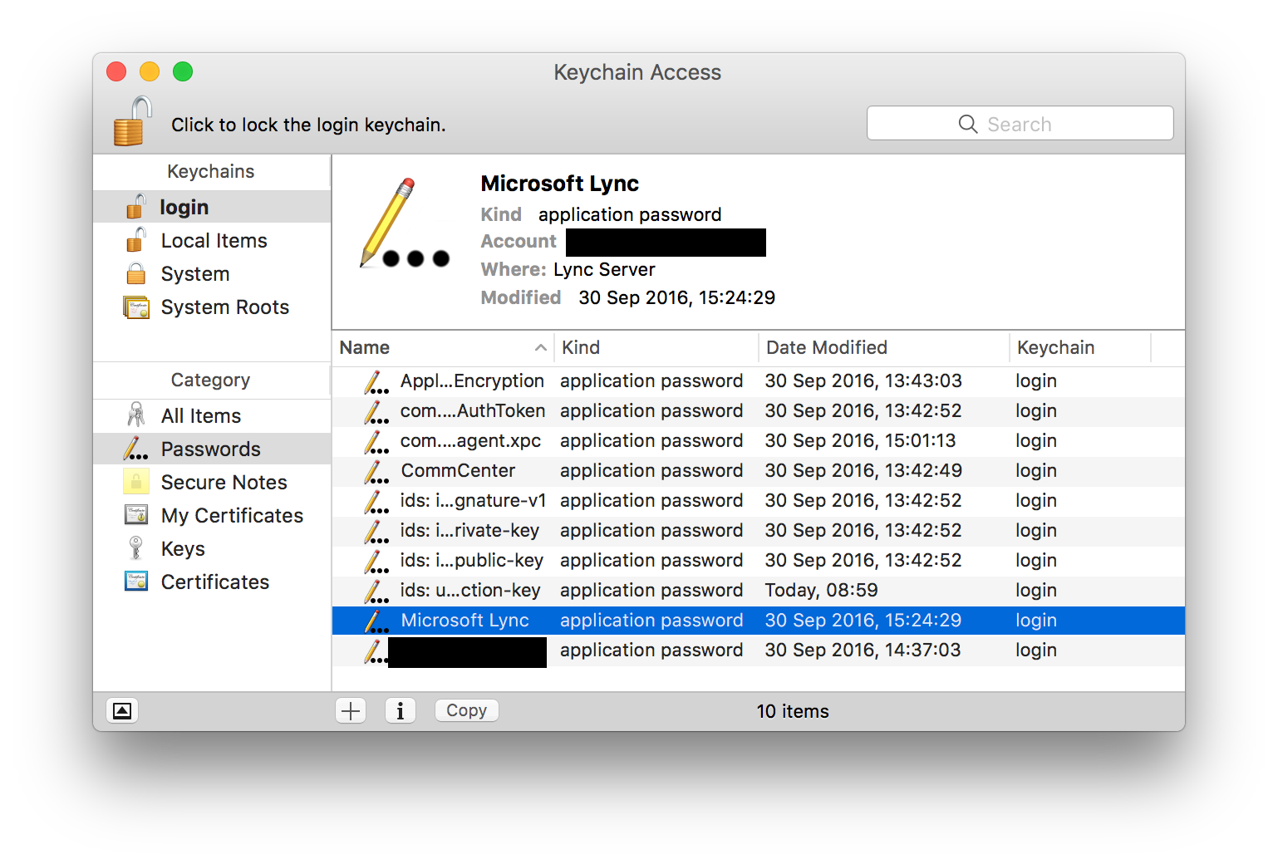Click the pencil icon of Appl...Encryption row
The image size is (1278, 864).
point(376,382)
